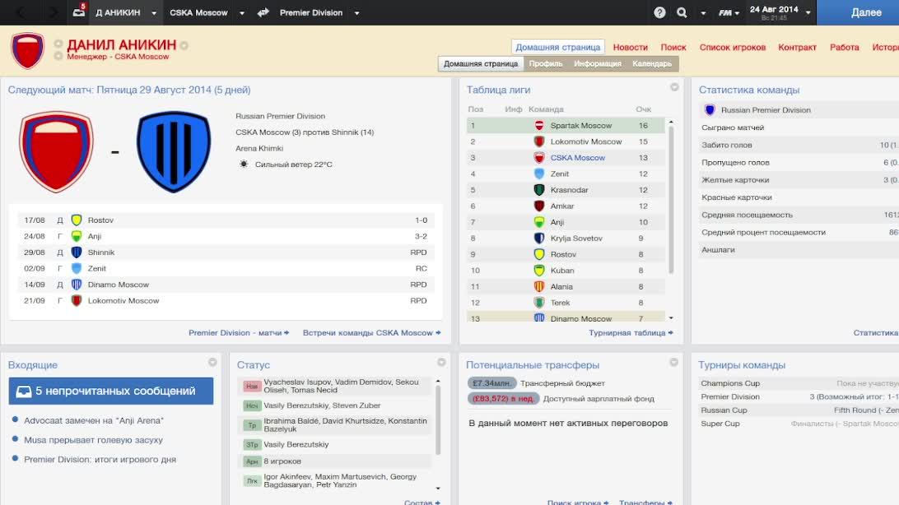Click the Лгк status badge
Viewport: 899px width, 505px height.
(x=252, y=481)
